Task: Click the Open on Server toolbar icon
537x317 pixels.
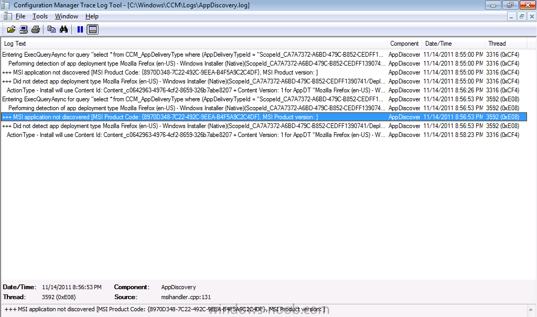Action: pyautogui.click(x=23, y=29)
